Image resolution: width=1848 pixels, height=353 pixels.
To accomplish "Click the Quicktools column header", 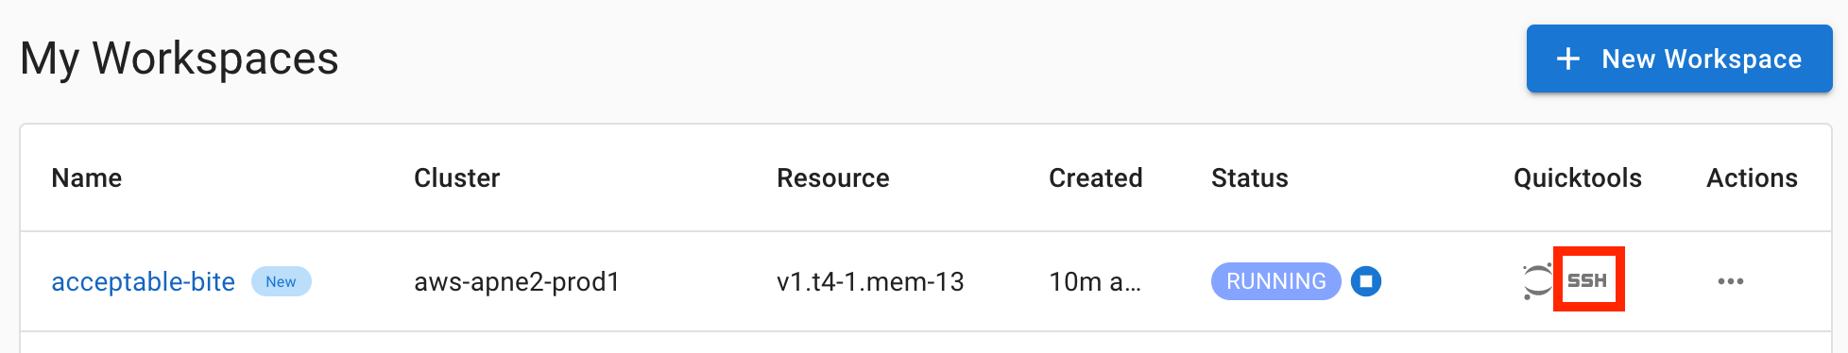I will click(x=1578, y=178).
